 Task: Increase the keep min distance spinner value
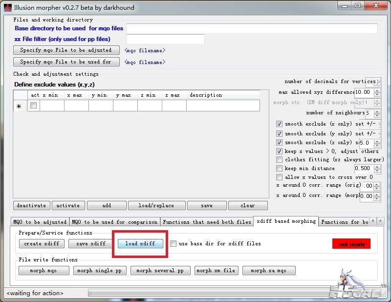377,166
